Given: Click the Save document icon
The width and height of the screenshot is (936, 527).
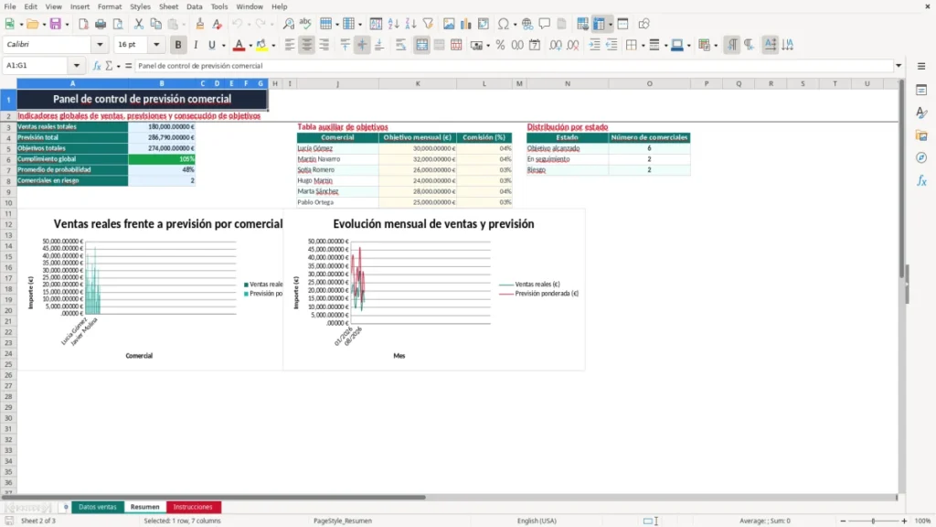Looking at the screenshot, I should [x=56, y=24].
